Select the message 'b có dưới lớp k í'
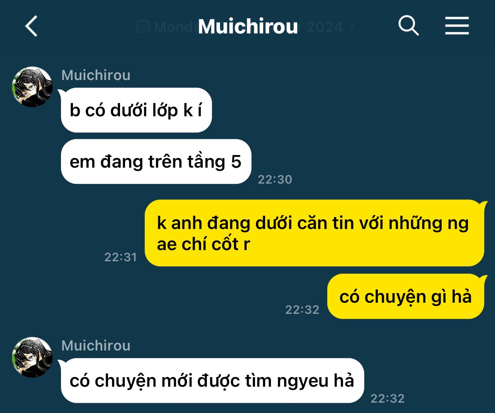 [136, 110]
